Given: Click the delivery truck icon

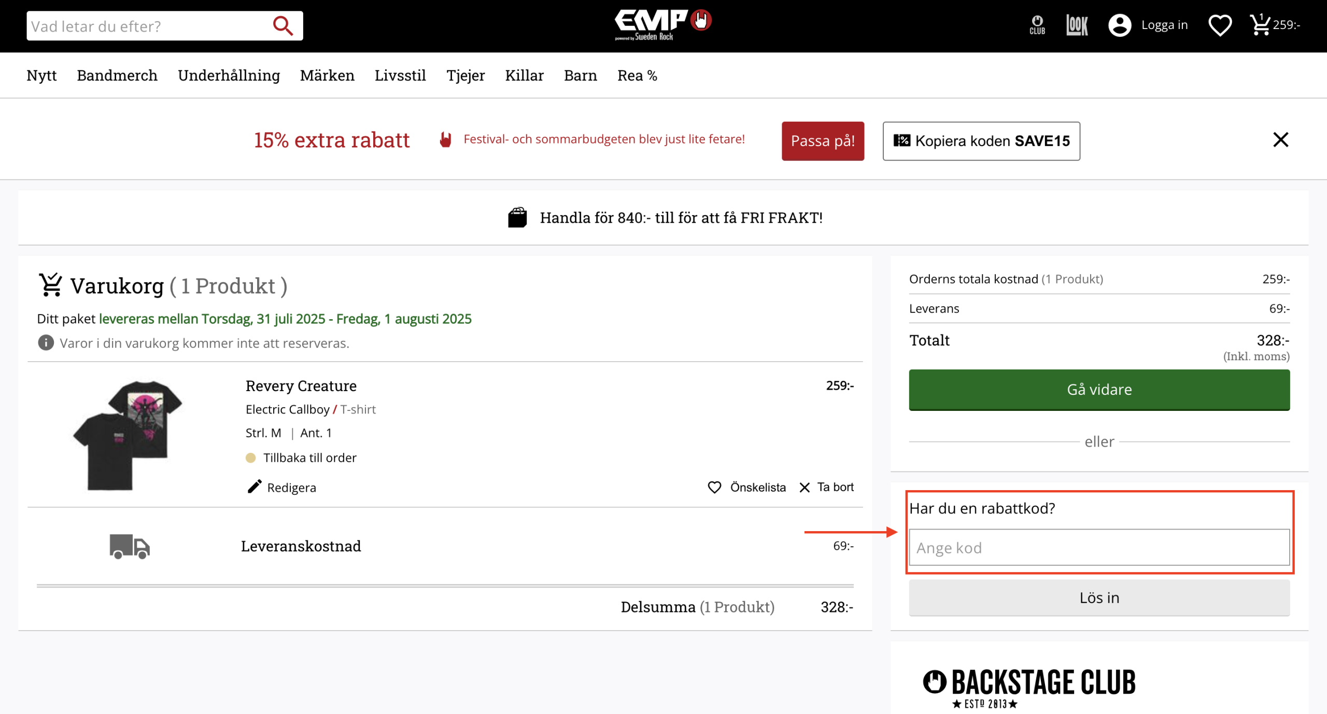Looking at the screenshot, I should [130, 547].
